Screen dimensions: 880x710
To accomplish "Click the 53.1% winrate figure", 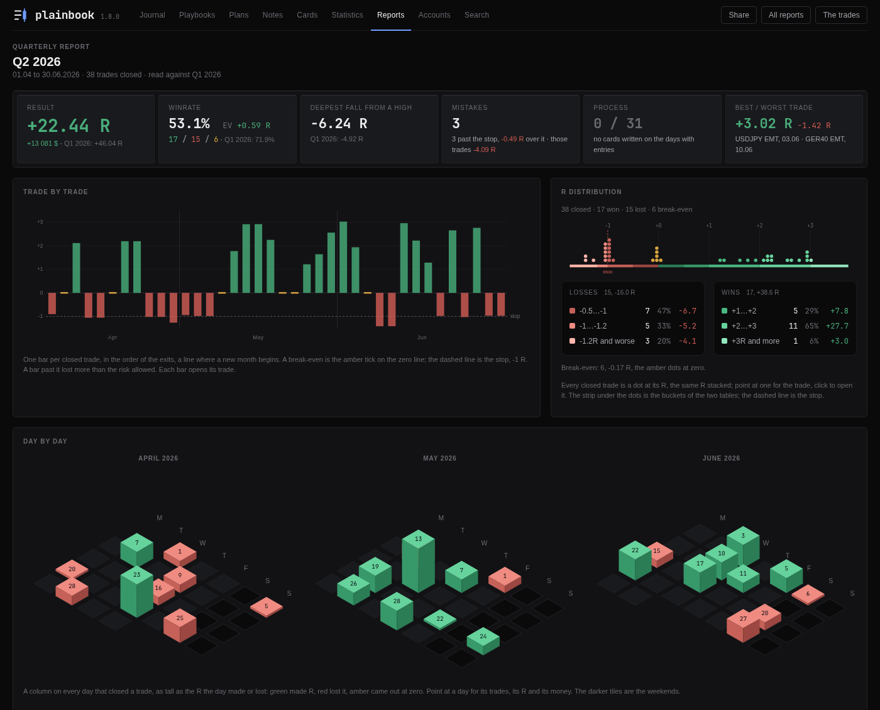I will coord(189,124).
